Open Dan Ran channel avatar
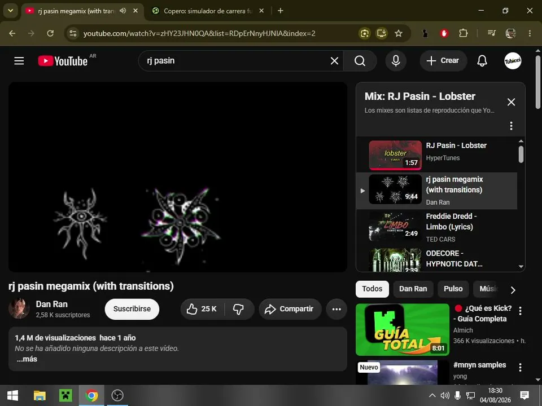Viewport: 542px width, 406px height. (x=19, y=308)
